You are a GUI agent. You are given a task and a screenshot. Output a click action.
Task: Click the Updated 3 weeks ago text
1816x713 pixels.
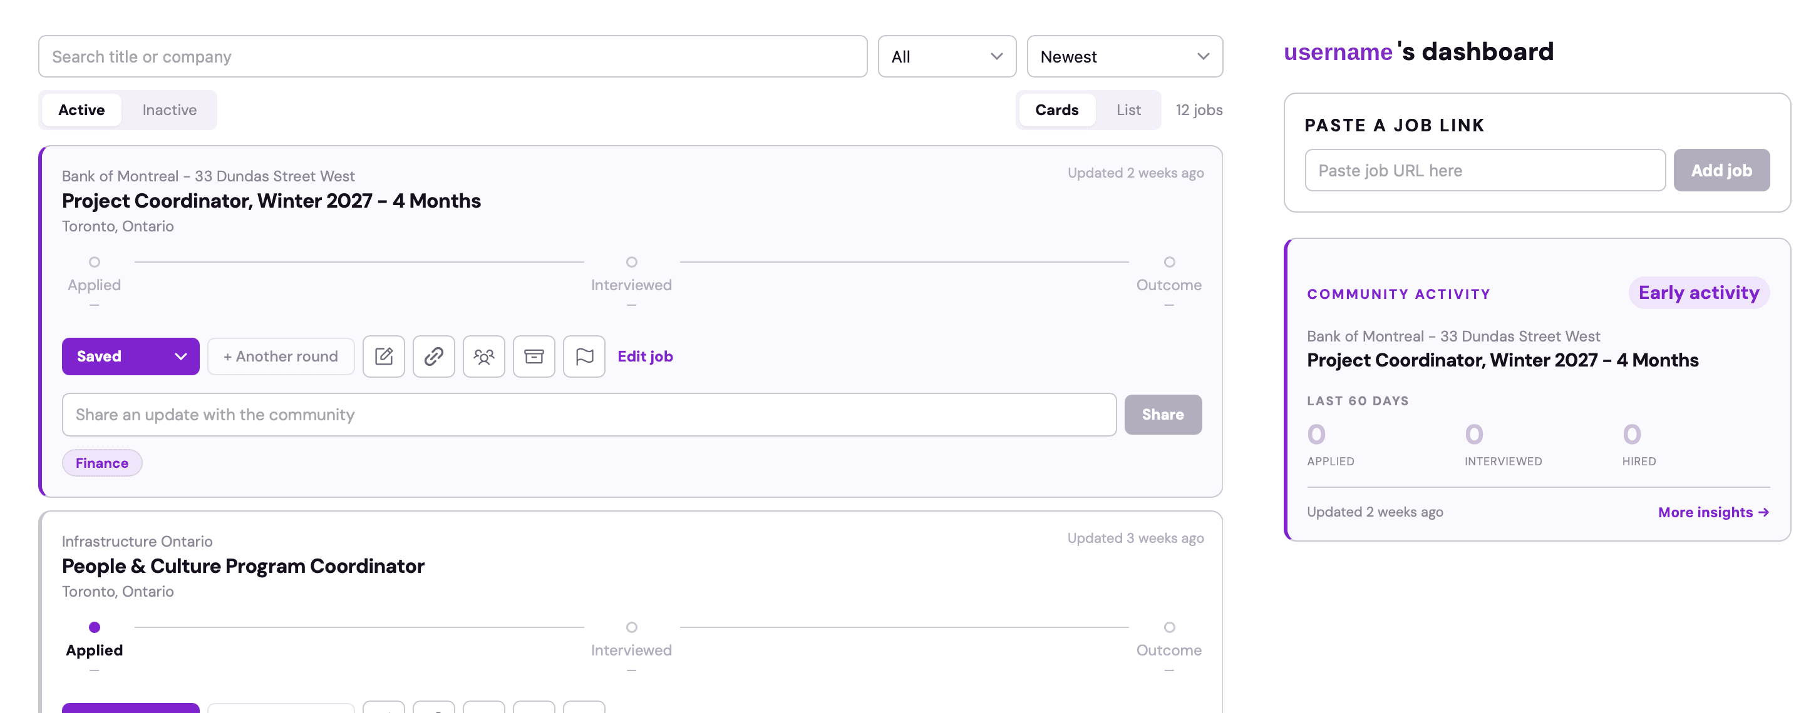coord(1135,539)
